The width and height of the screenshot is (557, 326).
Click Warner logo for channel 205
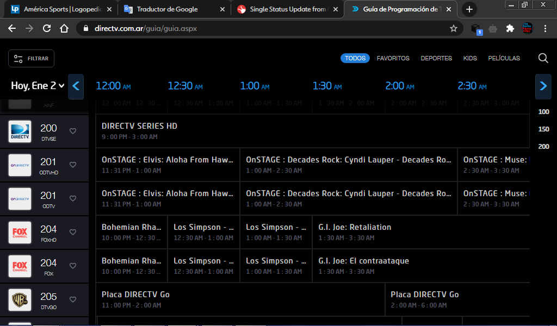pos(20,300)
